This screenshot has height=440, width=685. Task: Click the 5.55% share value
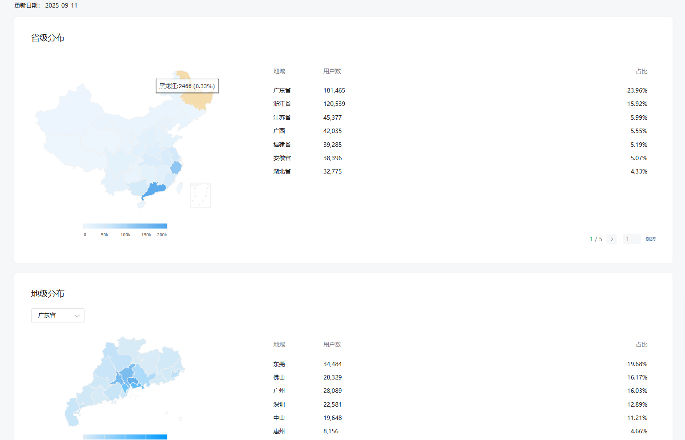(639, 131)
